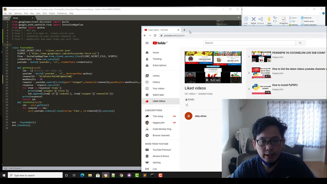Open PEWDIEPIE VS COCOMELON video thumbnail

pyautogui.click(x=261, y=57)
